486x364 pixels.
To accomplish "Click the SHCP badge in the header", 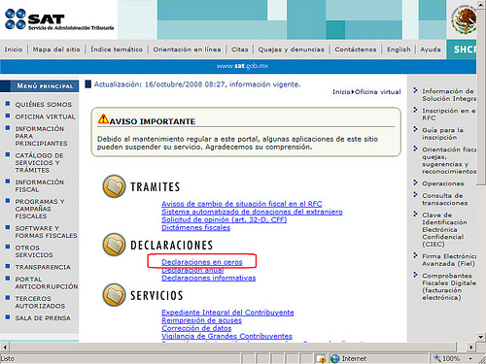I will pyautogui.click(x=462, y=50).
